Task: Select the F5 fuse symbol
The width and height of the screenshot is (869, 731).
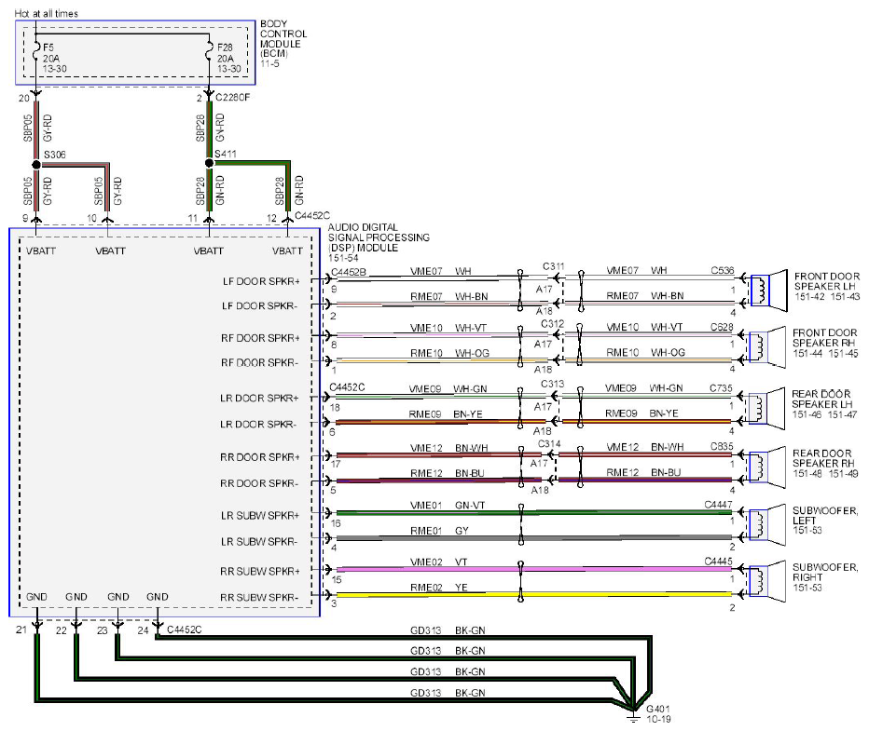Action: pyautogui.click(x=36, y=52)
